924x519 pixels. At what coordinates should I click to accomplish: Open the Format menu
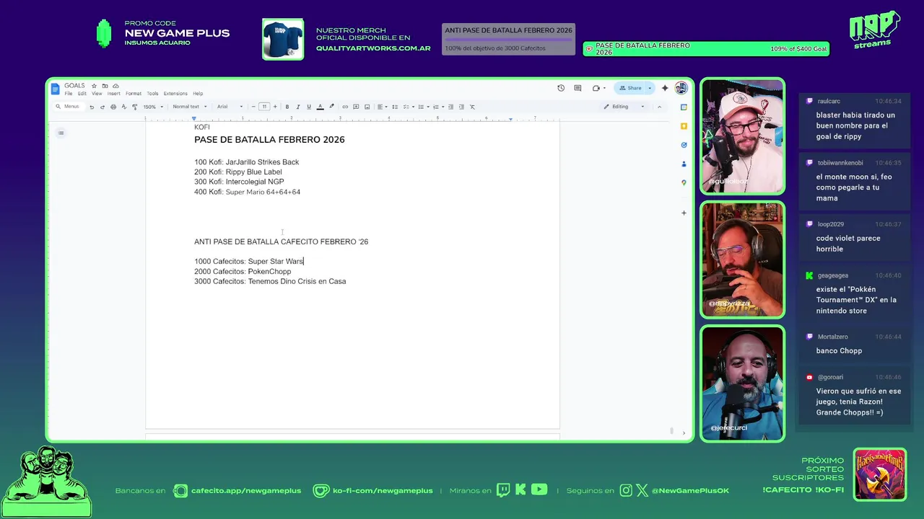134,94
